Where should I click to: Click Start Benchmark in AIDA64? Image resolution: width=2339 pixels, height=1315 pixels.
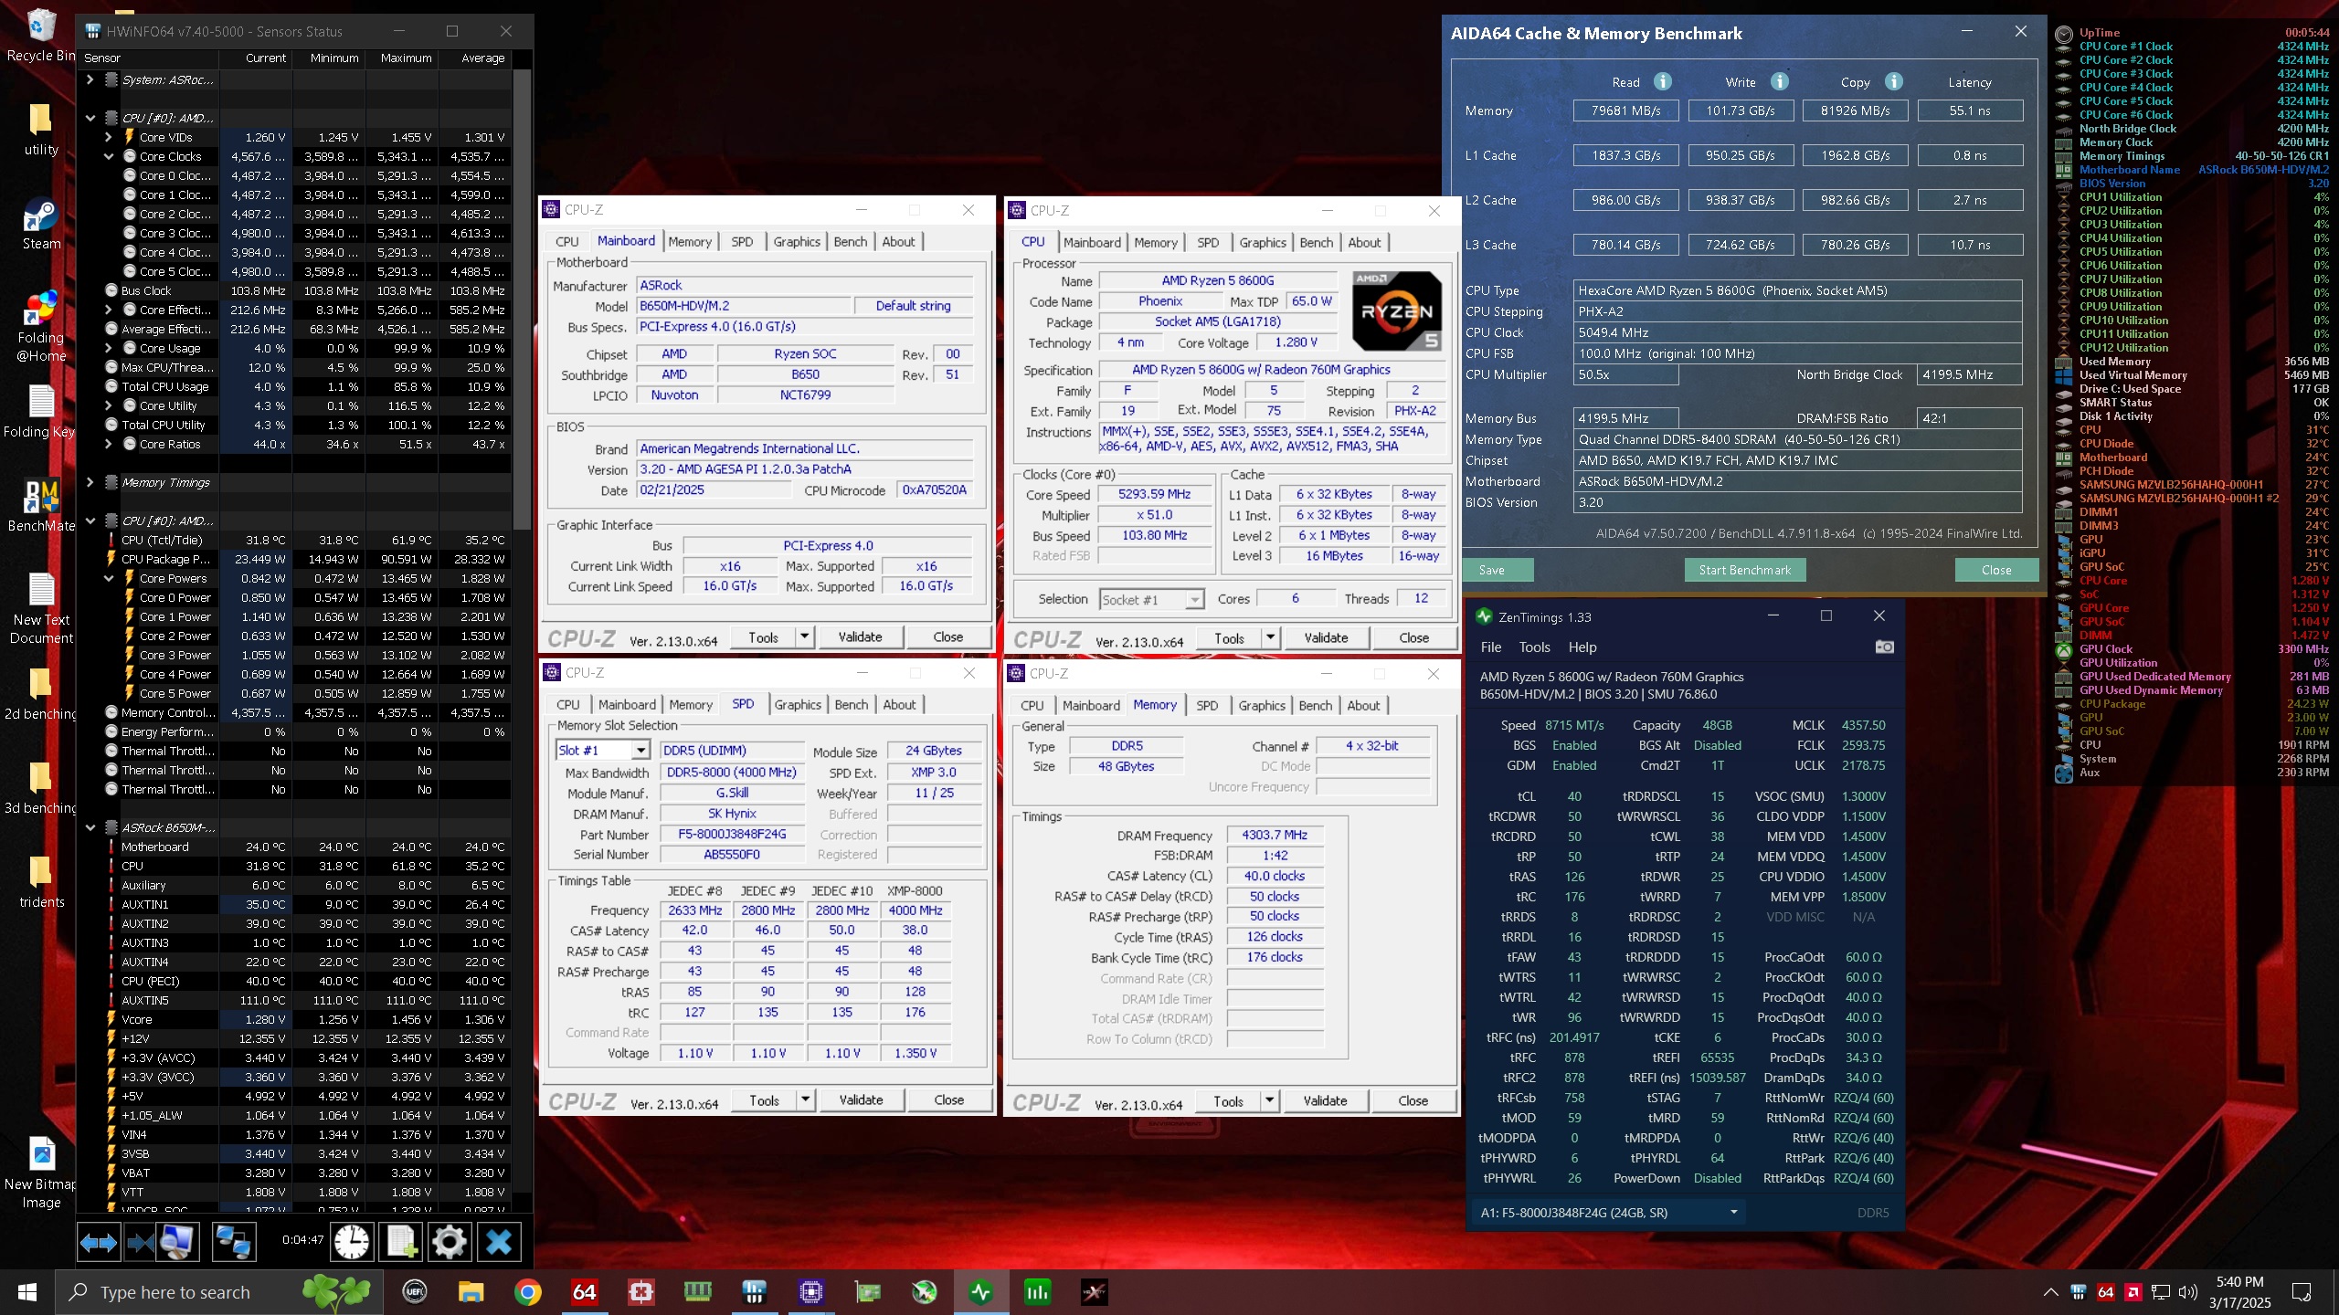click(1744, 570)
